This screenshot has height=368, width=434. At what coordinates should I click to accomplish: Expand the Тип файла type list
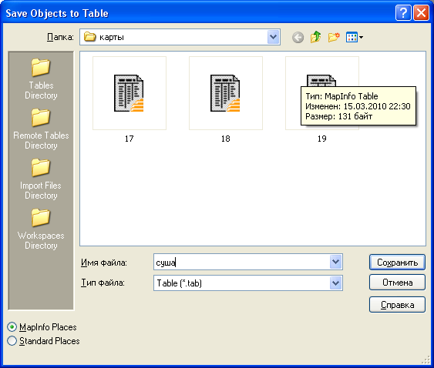tap(336, 283)
